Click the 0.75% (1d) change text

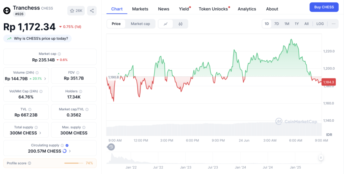(72, 27)
